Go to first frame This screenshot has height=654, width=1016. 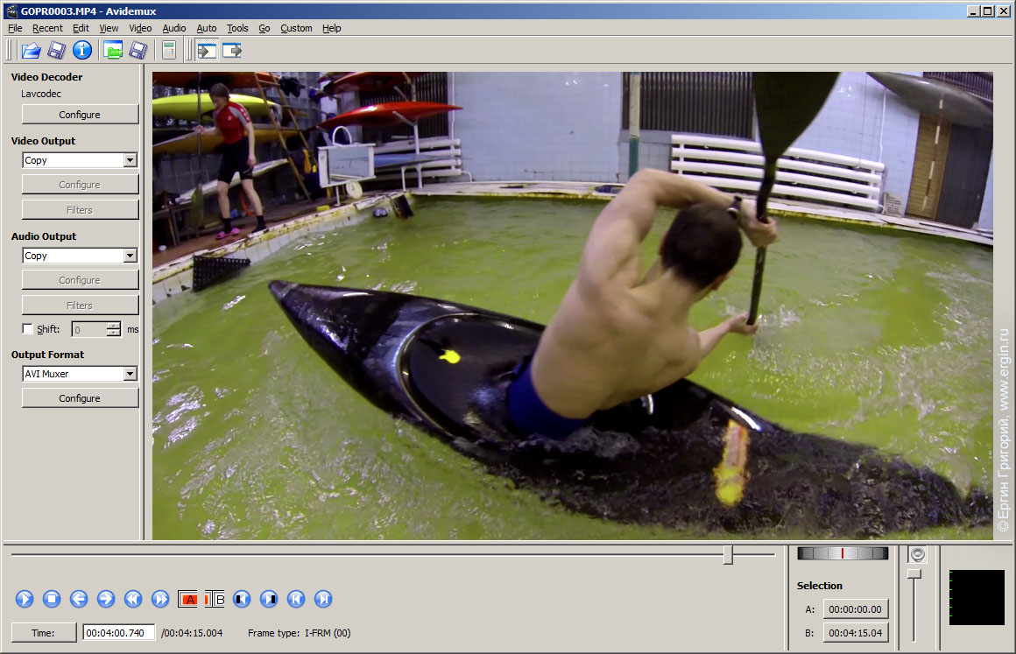[x=296, y=599]
